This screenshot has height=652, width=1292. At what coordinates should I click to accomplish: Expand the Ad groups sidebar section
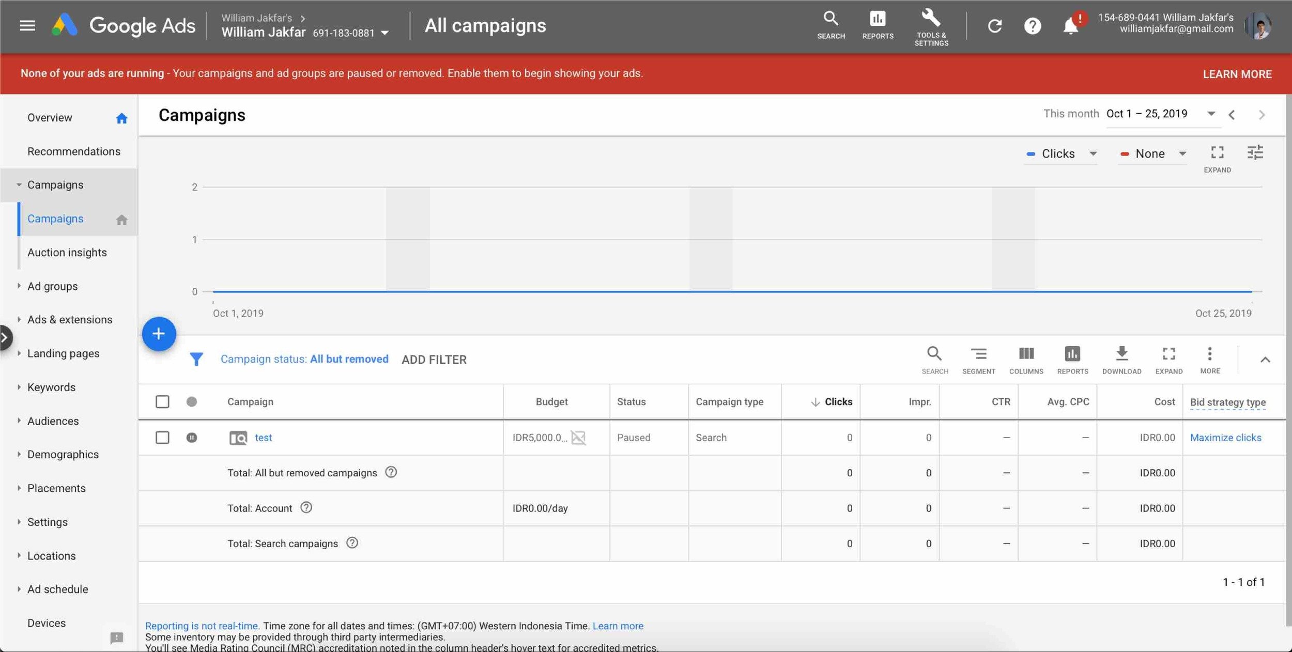pos(52,286)
